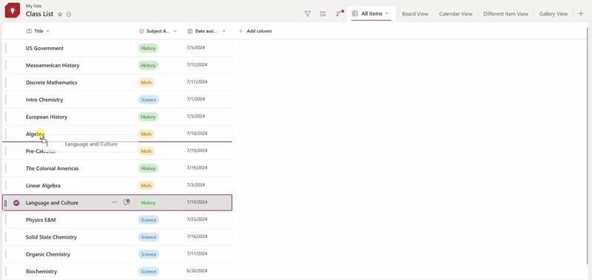Open the group-by icon in toolbar
This screenshot has width=592, height=280.
tap(323, 13)
